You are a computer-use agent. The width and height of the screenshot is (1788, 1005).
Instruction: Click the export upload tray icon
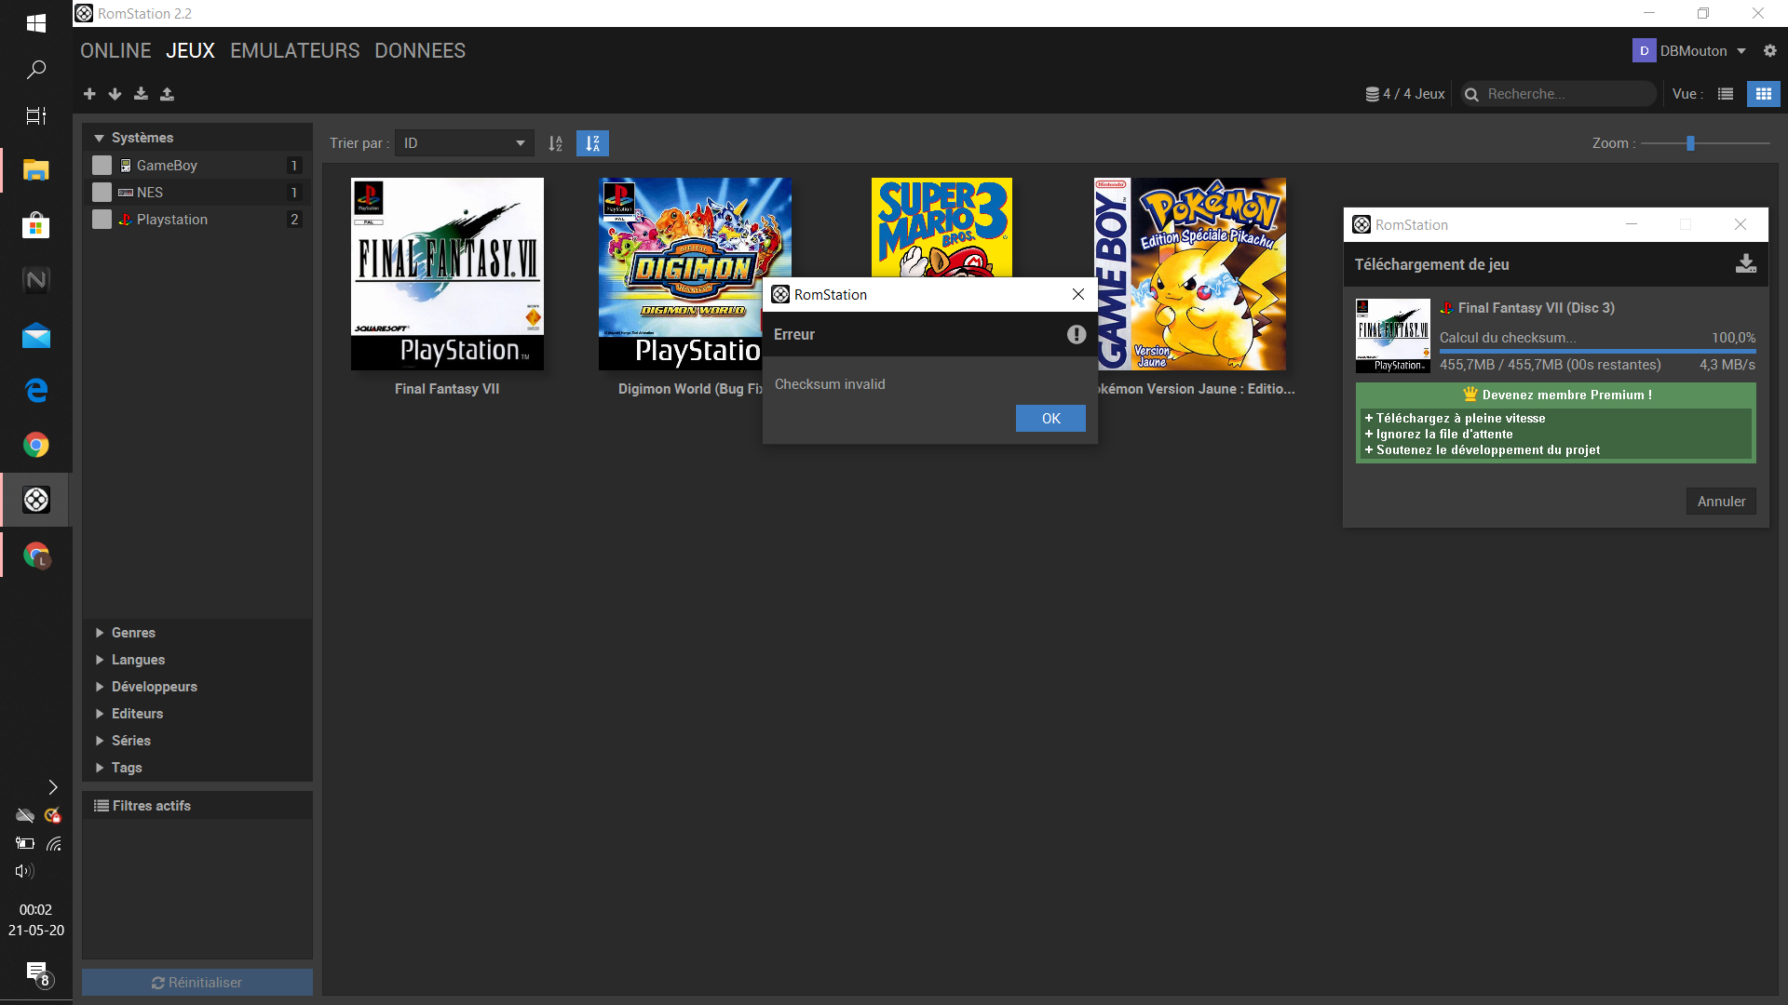click(167, 94)
